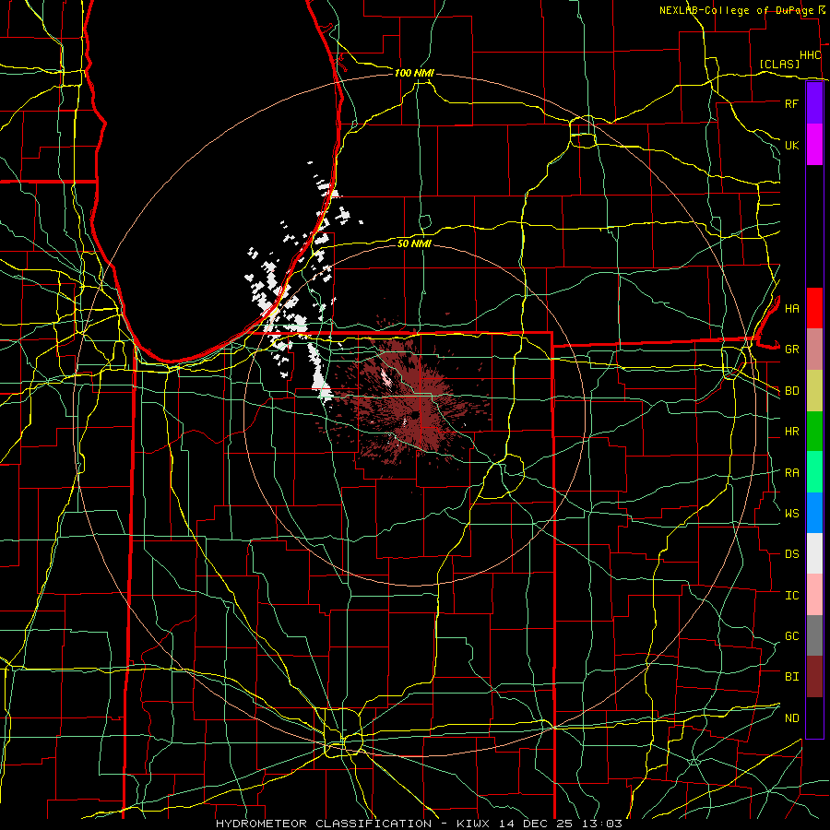The width and height of the screenshot is (830, 830).
Task: Click the HYDROMETEOR CLASSIFICATION footer title
Action: (324, 824)
